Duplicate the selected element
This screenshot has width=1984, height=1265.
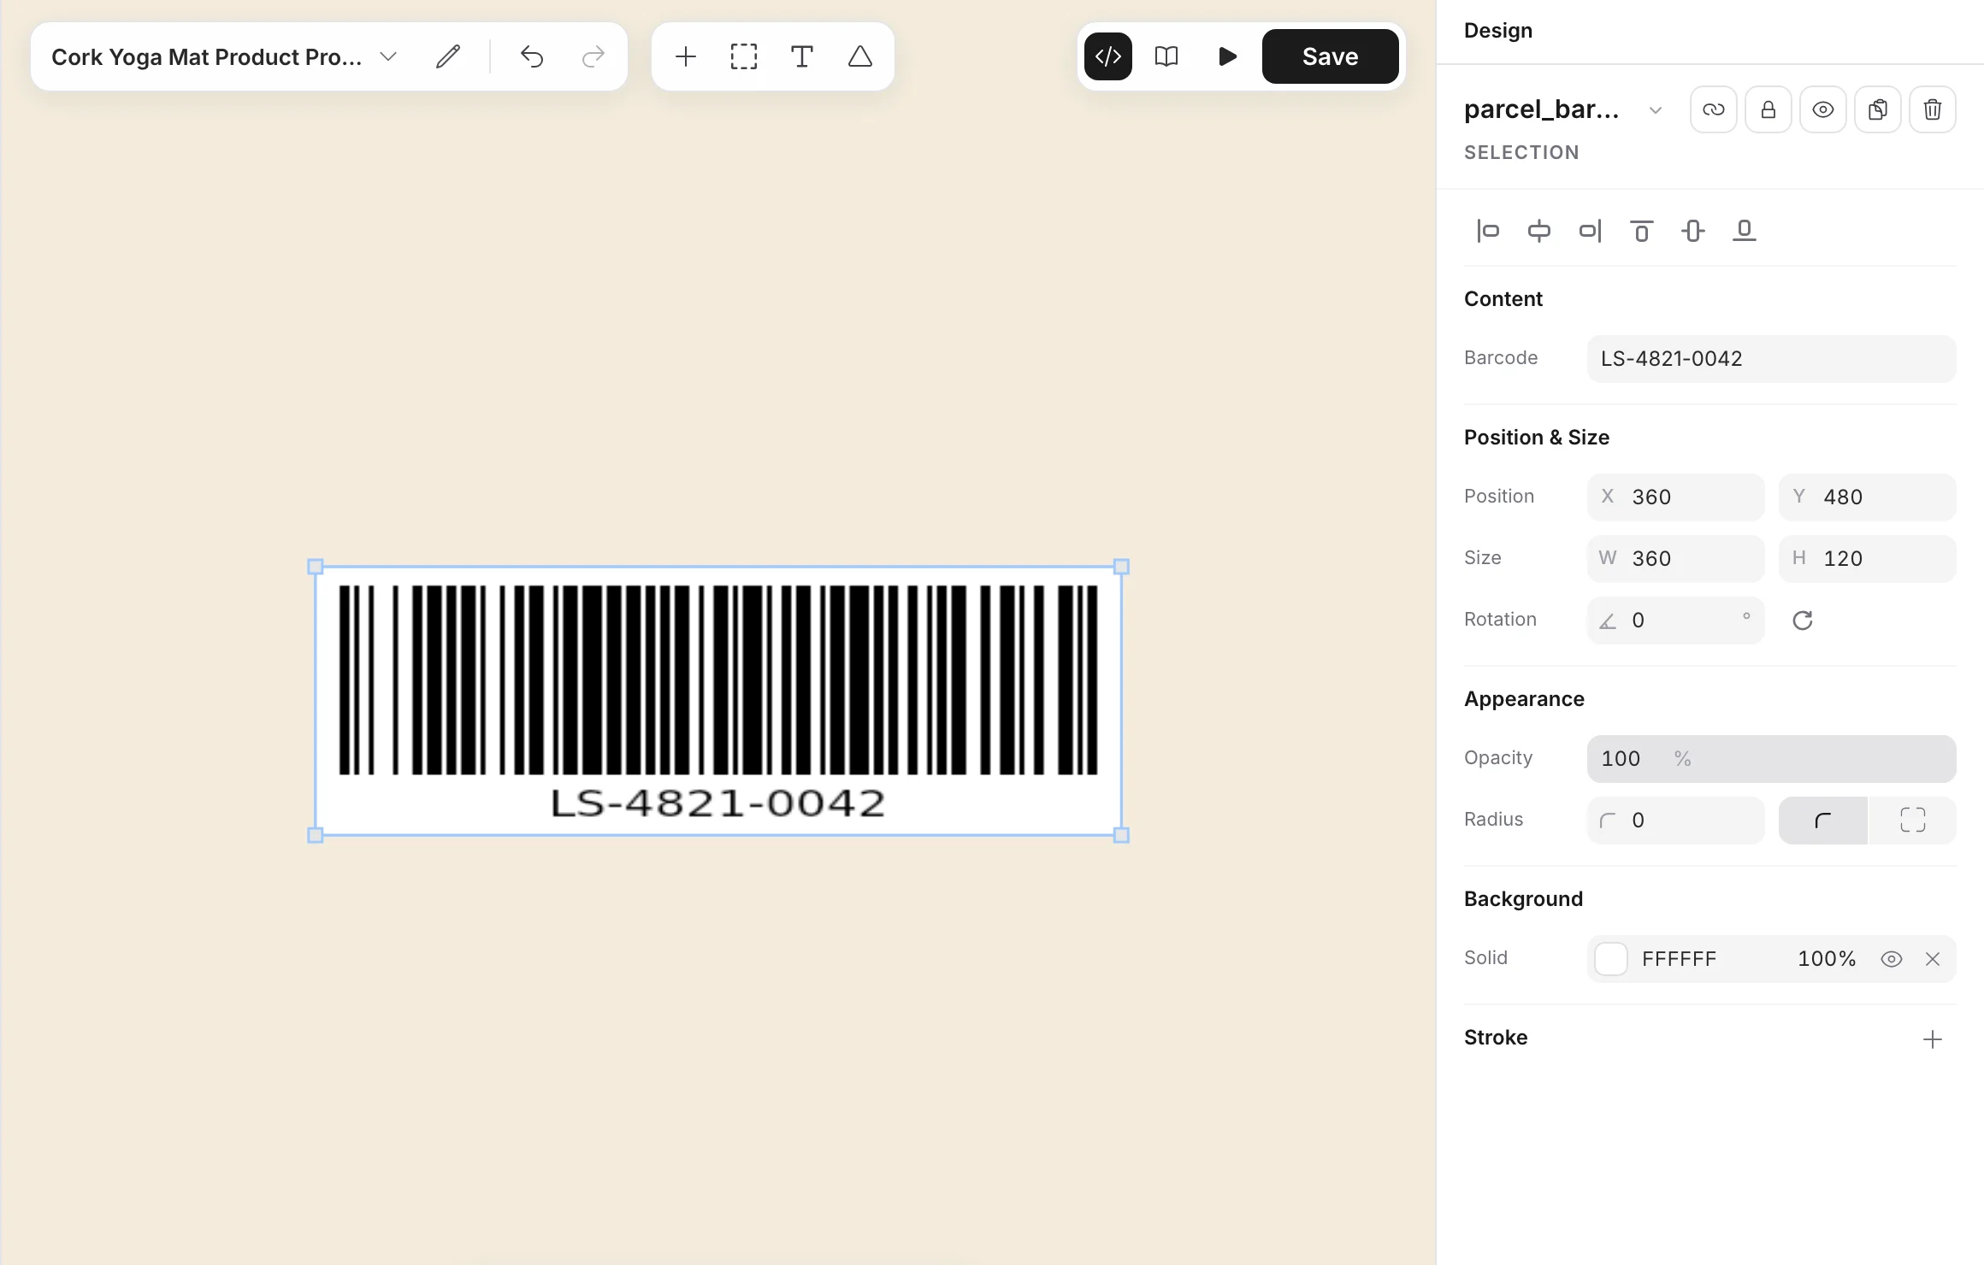pos(1878,109)
